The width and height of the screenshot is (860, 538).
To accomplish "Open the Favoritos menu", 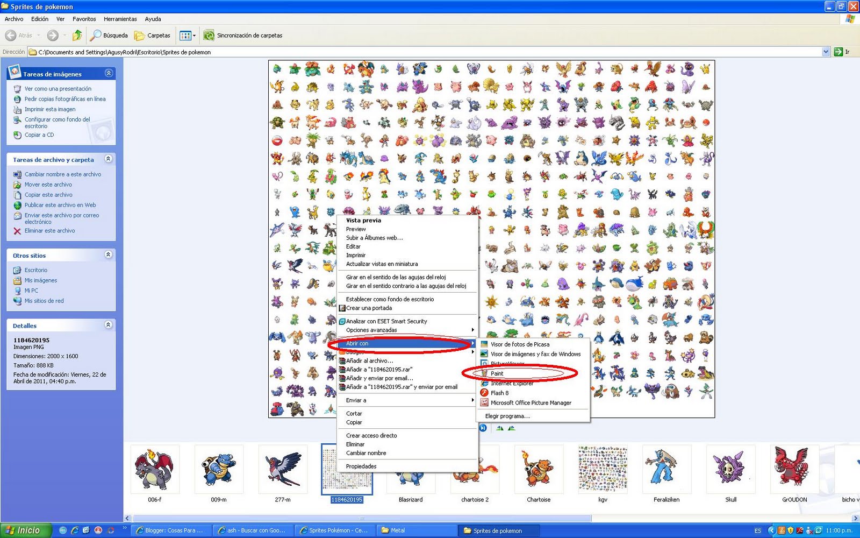I will click(x=84, y=19).
